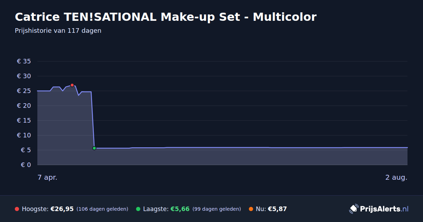Click the highest price value €26,95
The width and height of the screenshot is (423, 222).
[x=62, y=209]
